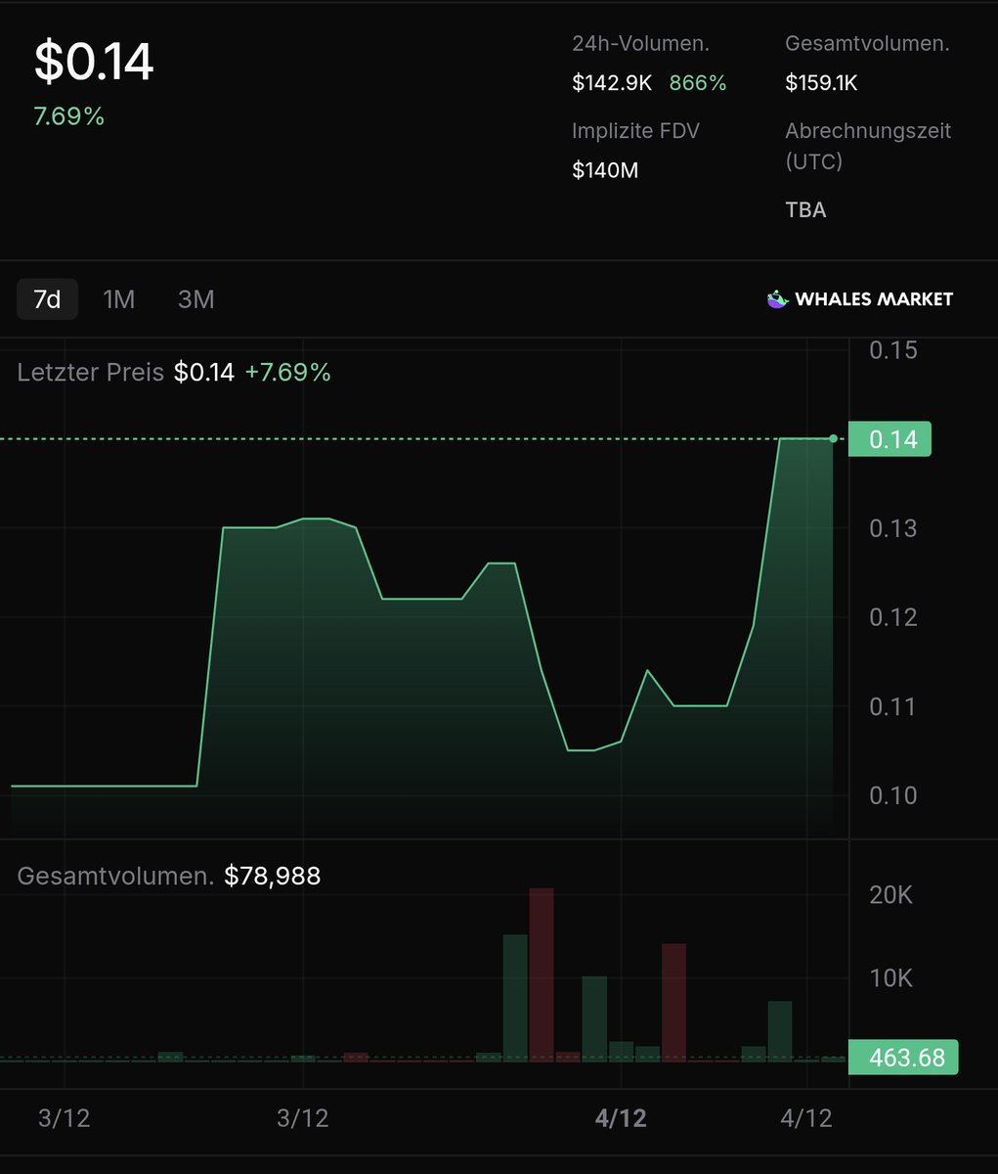Image resolution: width=998 pixels, height=1174 pixels.
Task: Click the 20K volume axis label
Action: pos(890,894)
